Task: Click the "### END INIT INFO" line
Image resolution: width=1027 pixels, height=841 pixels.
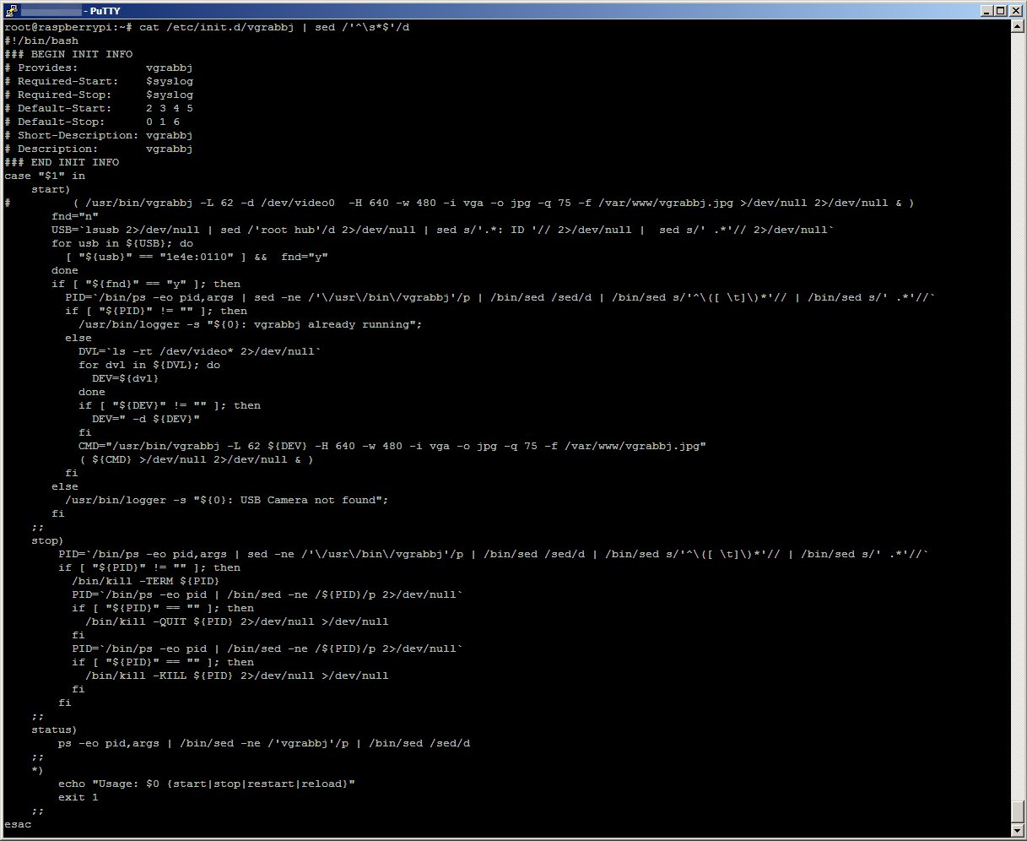Action: pos(62,162)
